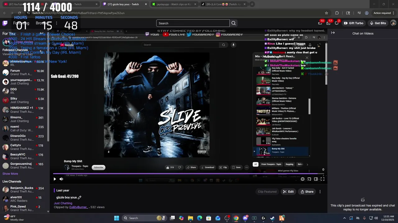Open the Get Bits dropdown

point(378,23)
